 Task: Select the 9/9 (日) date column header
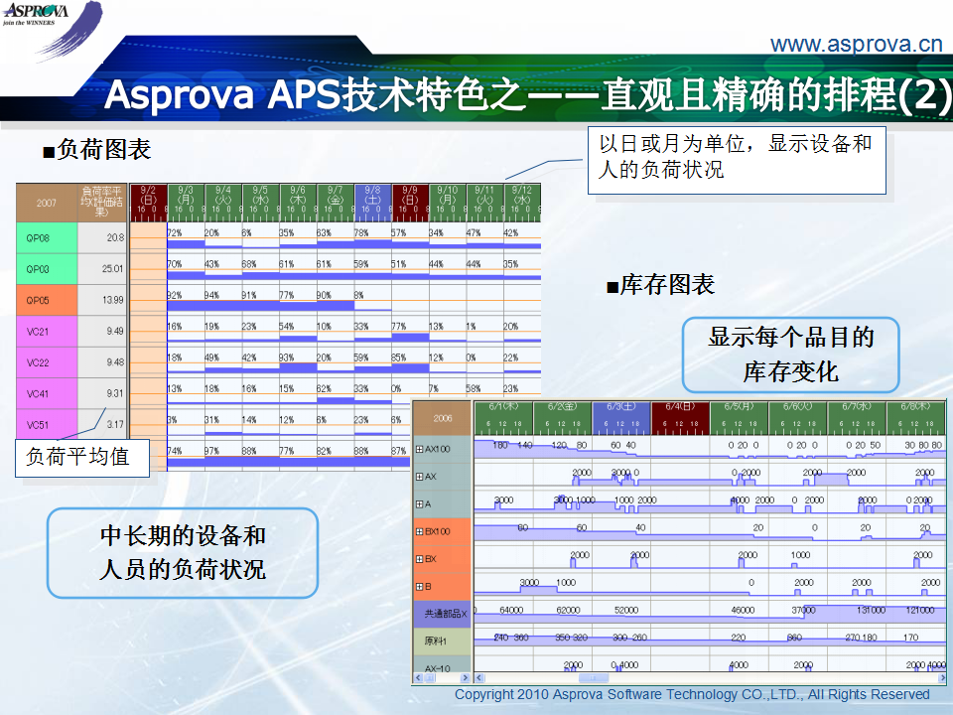pos(410,203)
